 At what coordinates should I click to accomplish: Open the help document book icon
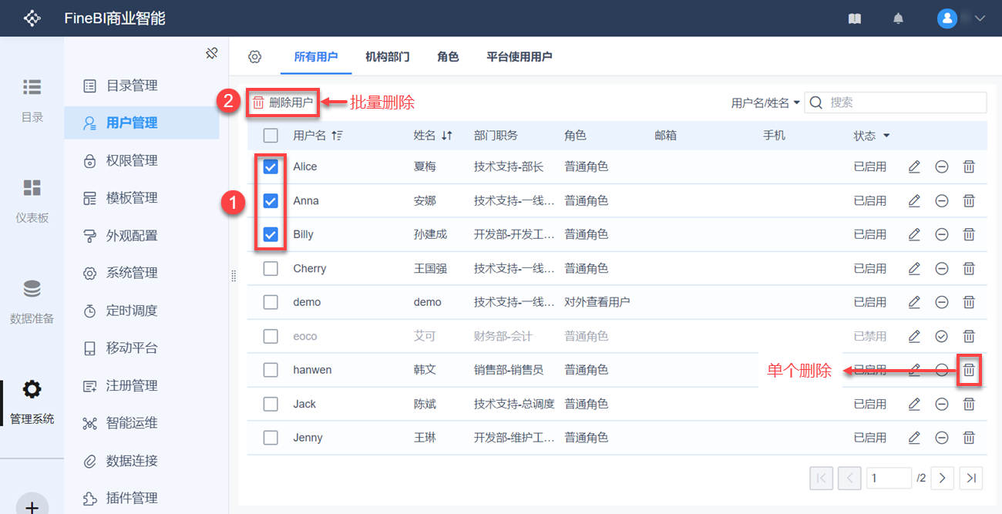pos(855,18)
